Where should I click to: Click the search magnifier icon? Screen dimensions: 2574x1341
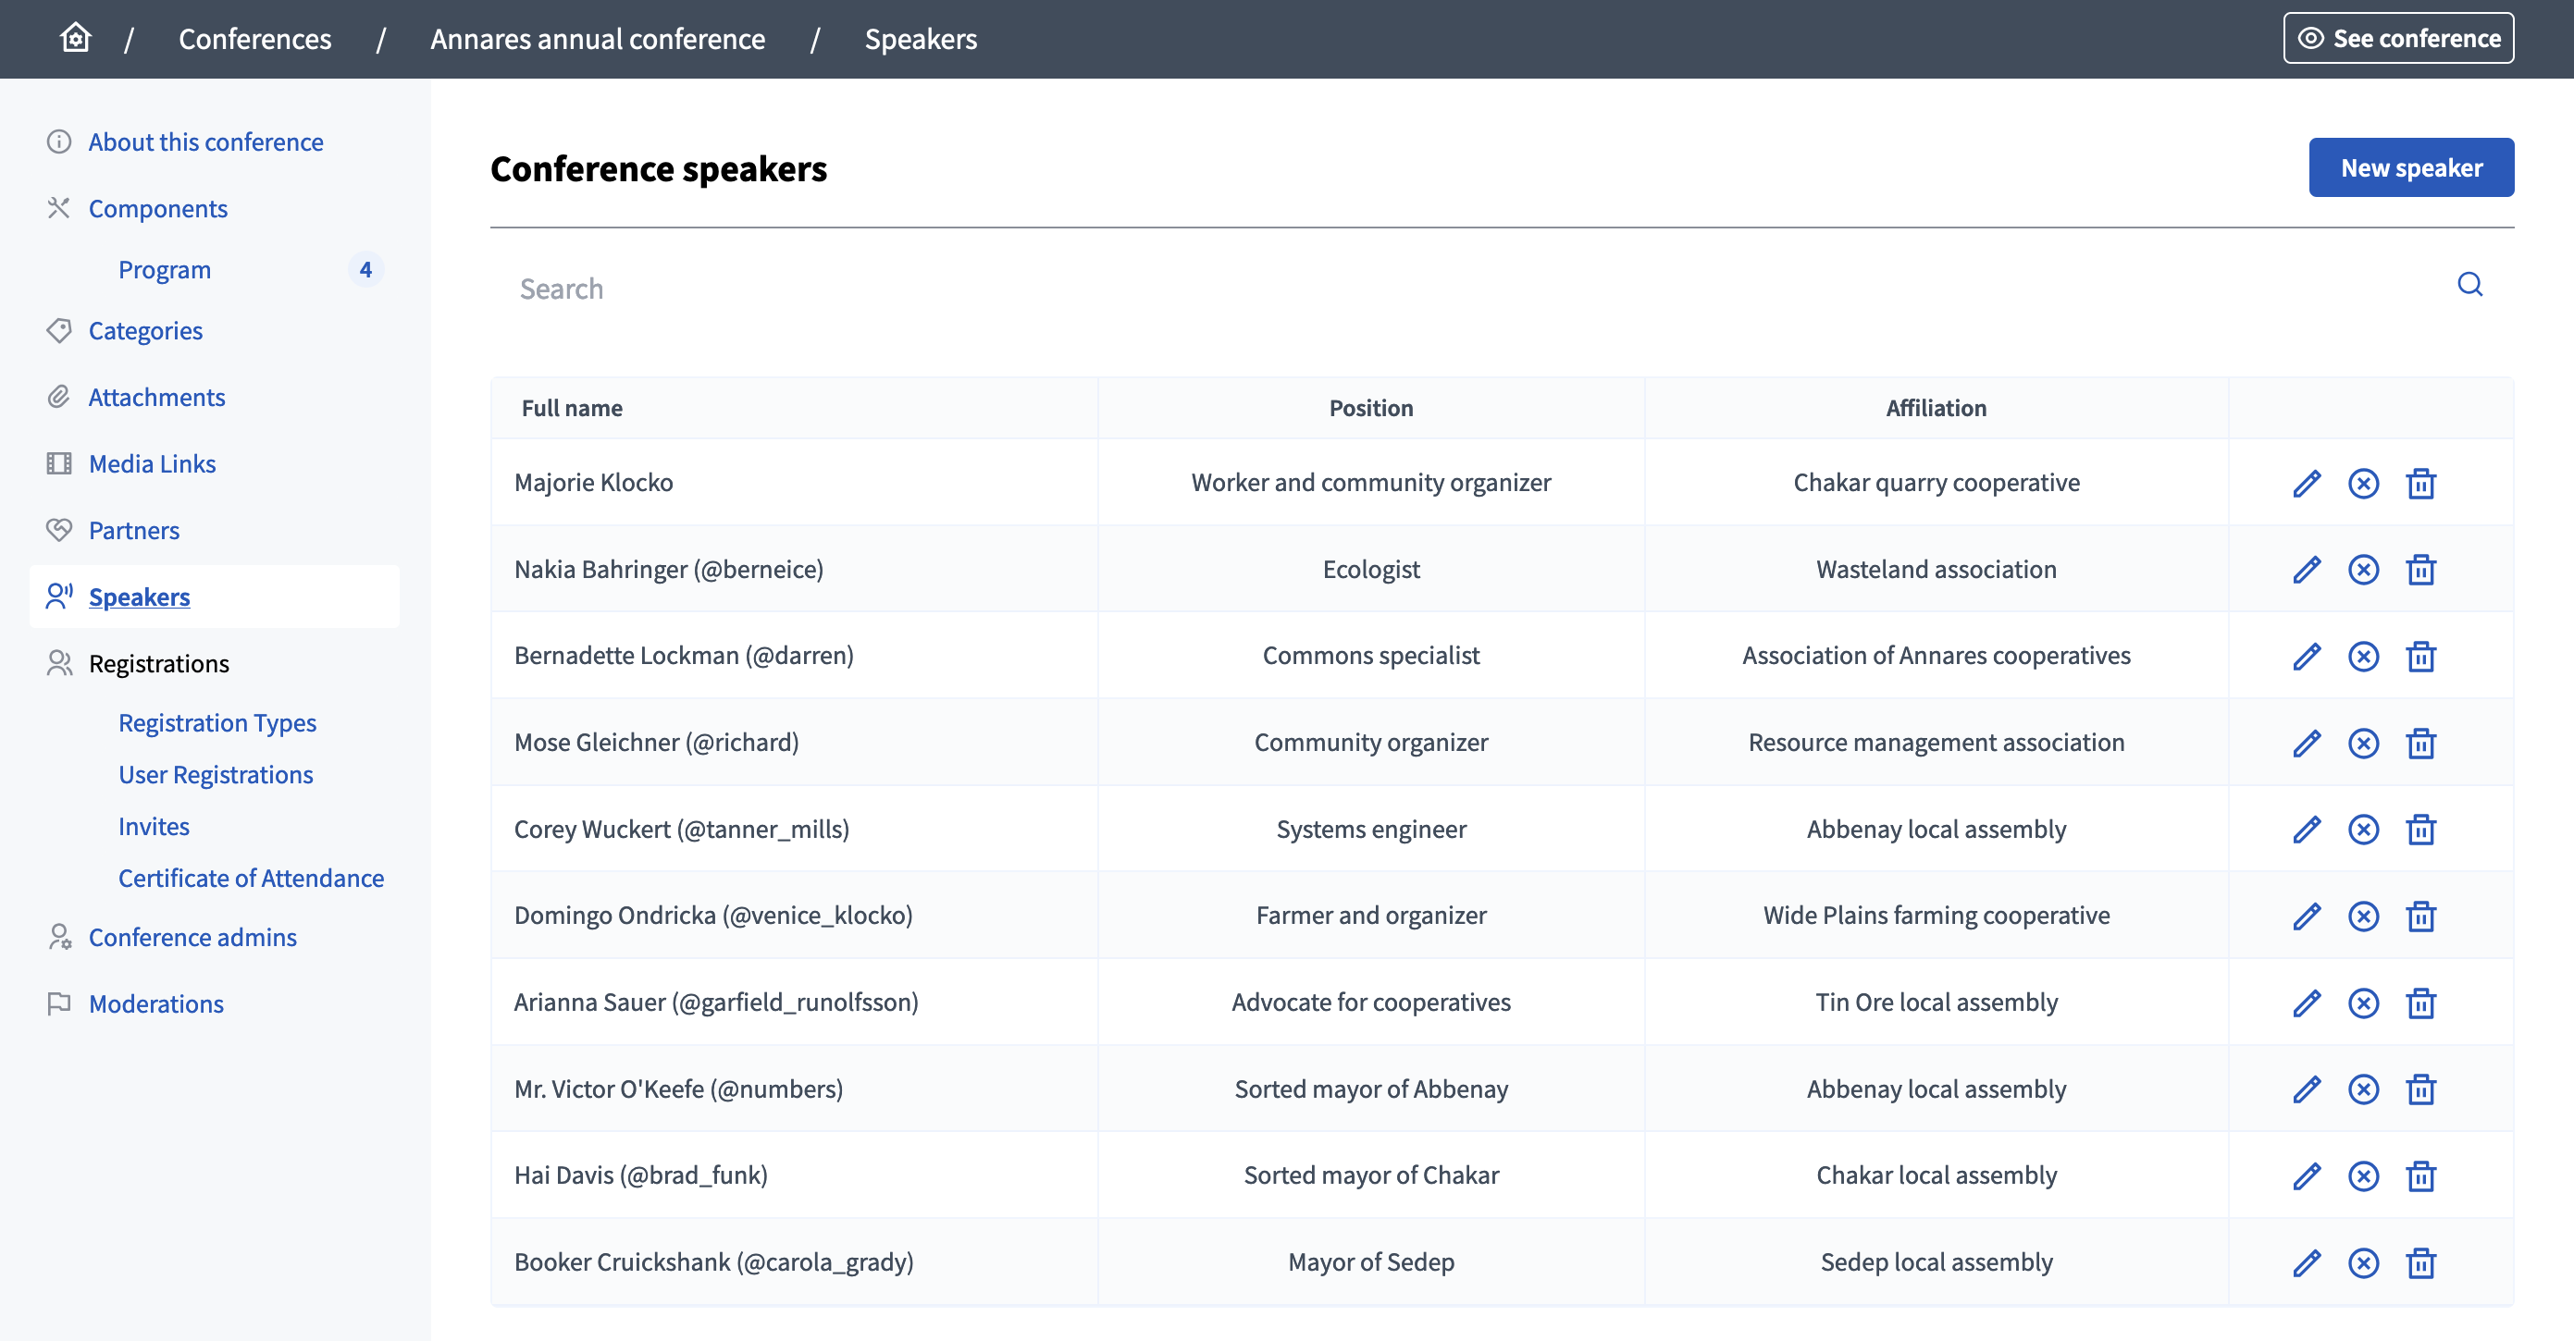coord(2469,285)
